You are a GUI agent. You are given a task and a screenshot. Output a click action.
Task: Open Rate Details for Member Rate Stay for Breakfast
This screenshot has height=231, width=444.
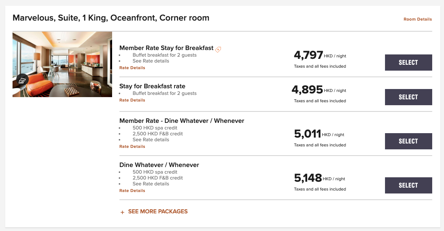(x=132, y=68)
